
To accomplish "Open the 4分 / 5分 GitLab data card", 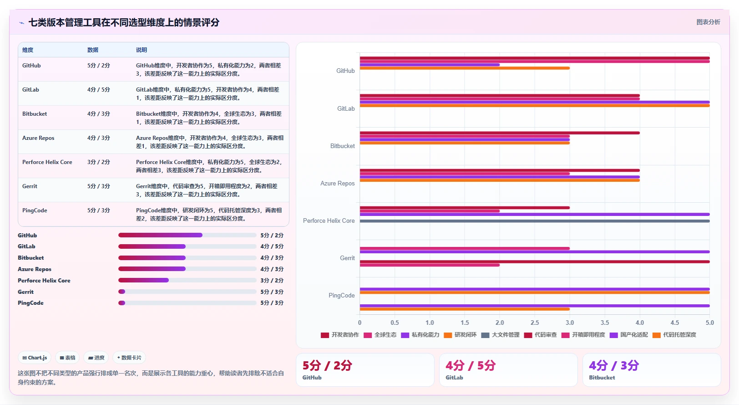I will [508, 370].
